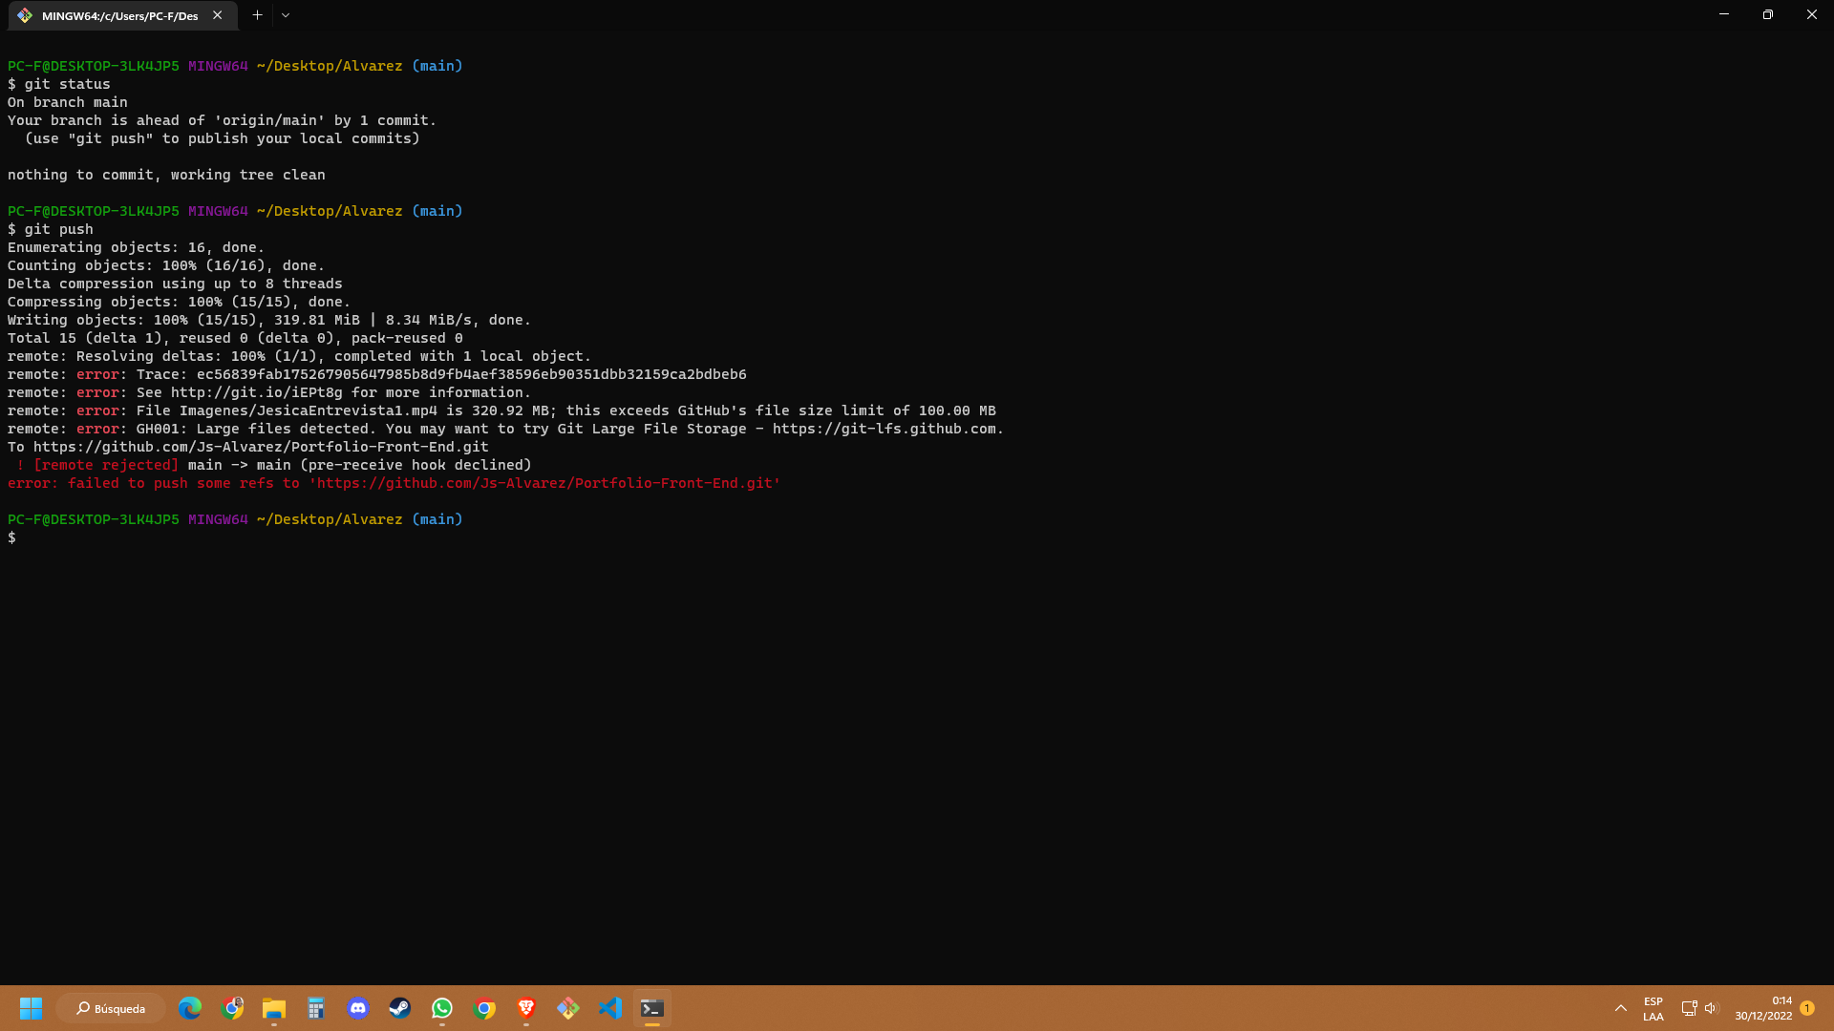Image resolution: width=1834 pixels, height=1031 pixels.
Task: Click the 'git push' command text
Action: pyautogui.click(x=58, y=229)
